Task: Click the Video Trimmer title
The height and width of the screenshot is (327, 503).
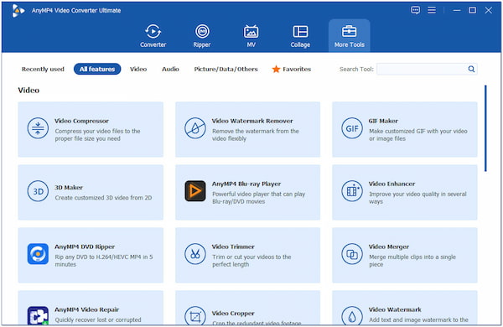Action: (233, 247)
